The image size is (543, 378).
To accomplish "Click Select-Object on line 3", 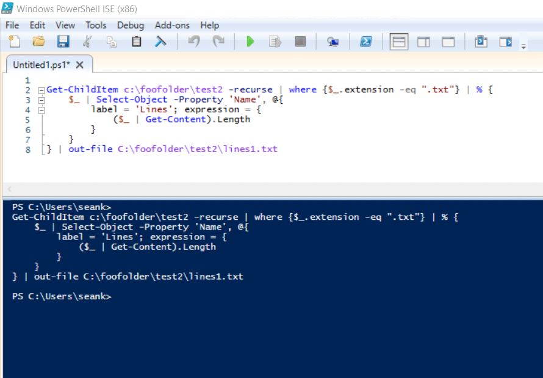I will click(x=132, y=100).
